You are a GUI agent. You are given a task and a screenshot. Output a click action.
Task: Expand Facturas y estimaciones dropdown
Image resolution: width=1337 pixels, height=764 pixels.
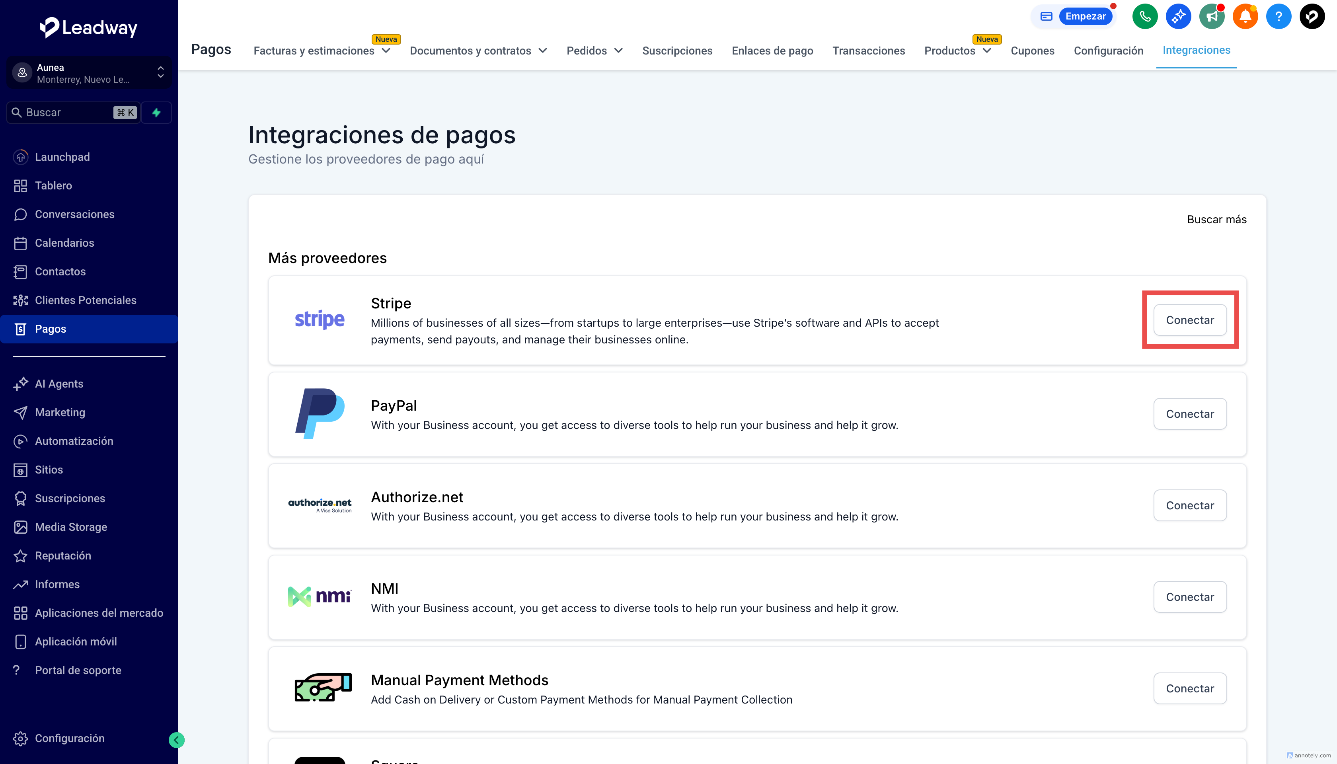coord(322,51)
